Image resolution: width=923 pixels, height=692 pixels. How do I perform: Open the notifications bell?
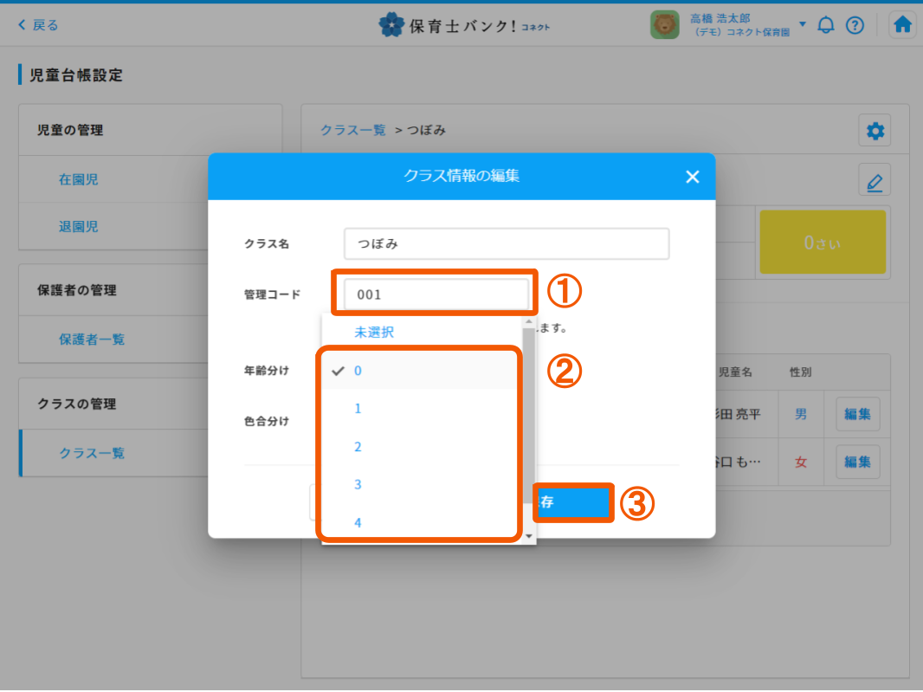click(x=826, y=25)
